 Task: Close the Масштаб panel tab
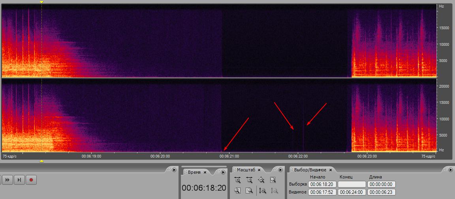pyautogui.click(x=259, y=170)
